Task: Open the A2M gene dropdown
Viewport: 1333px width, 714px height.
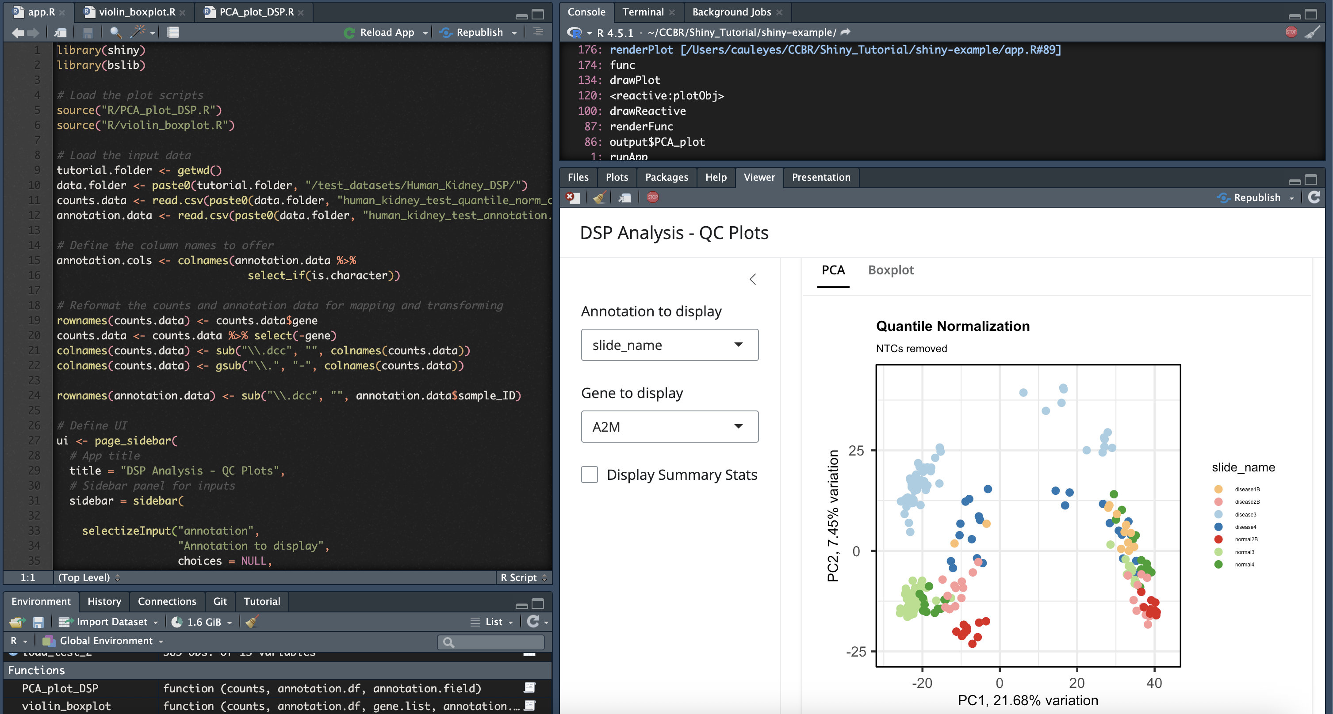Action: click(x=670, y=426)
